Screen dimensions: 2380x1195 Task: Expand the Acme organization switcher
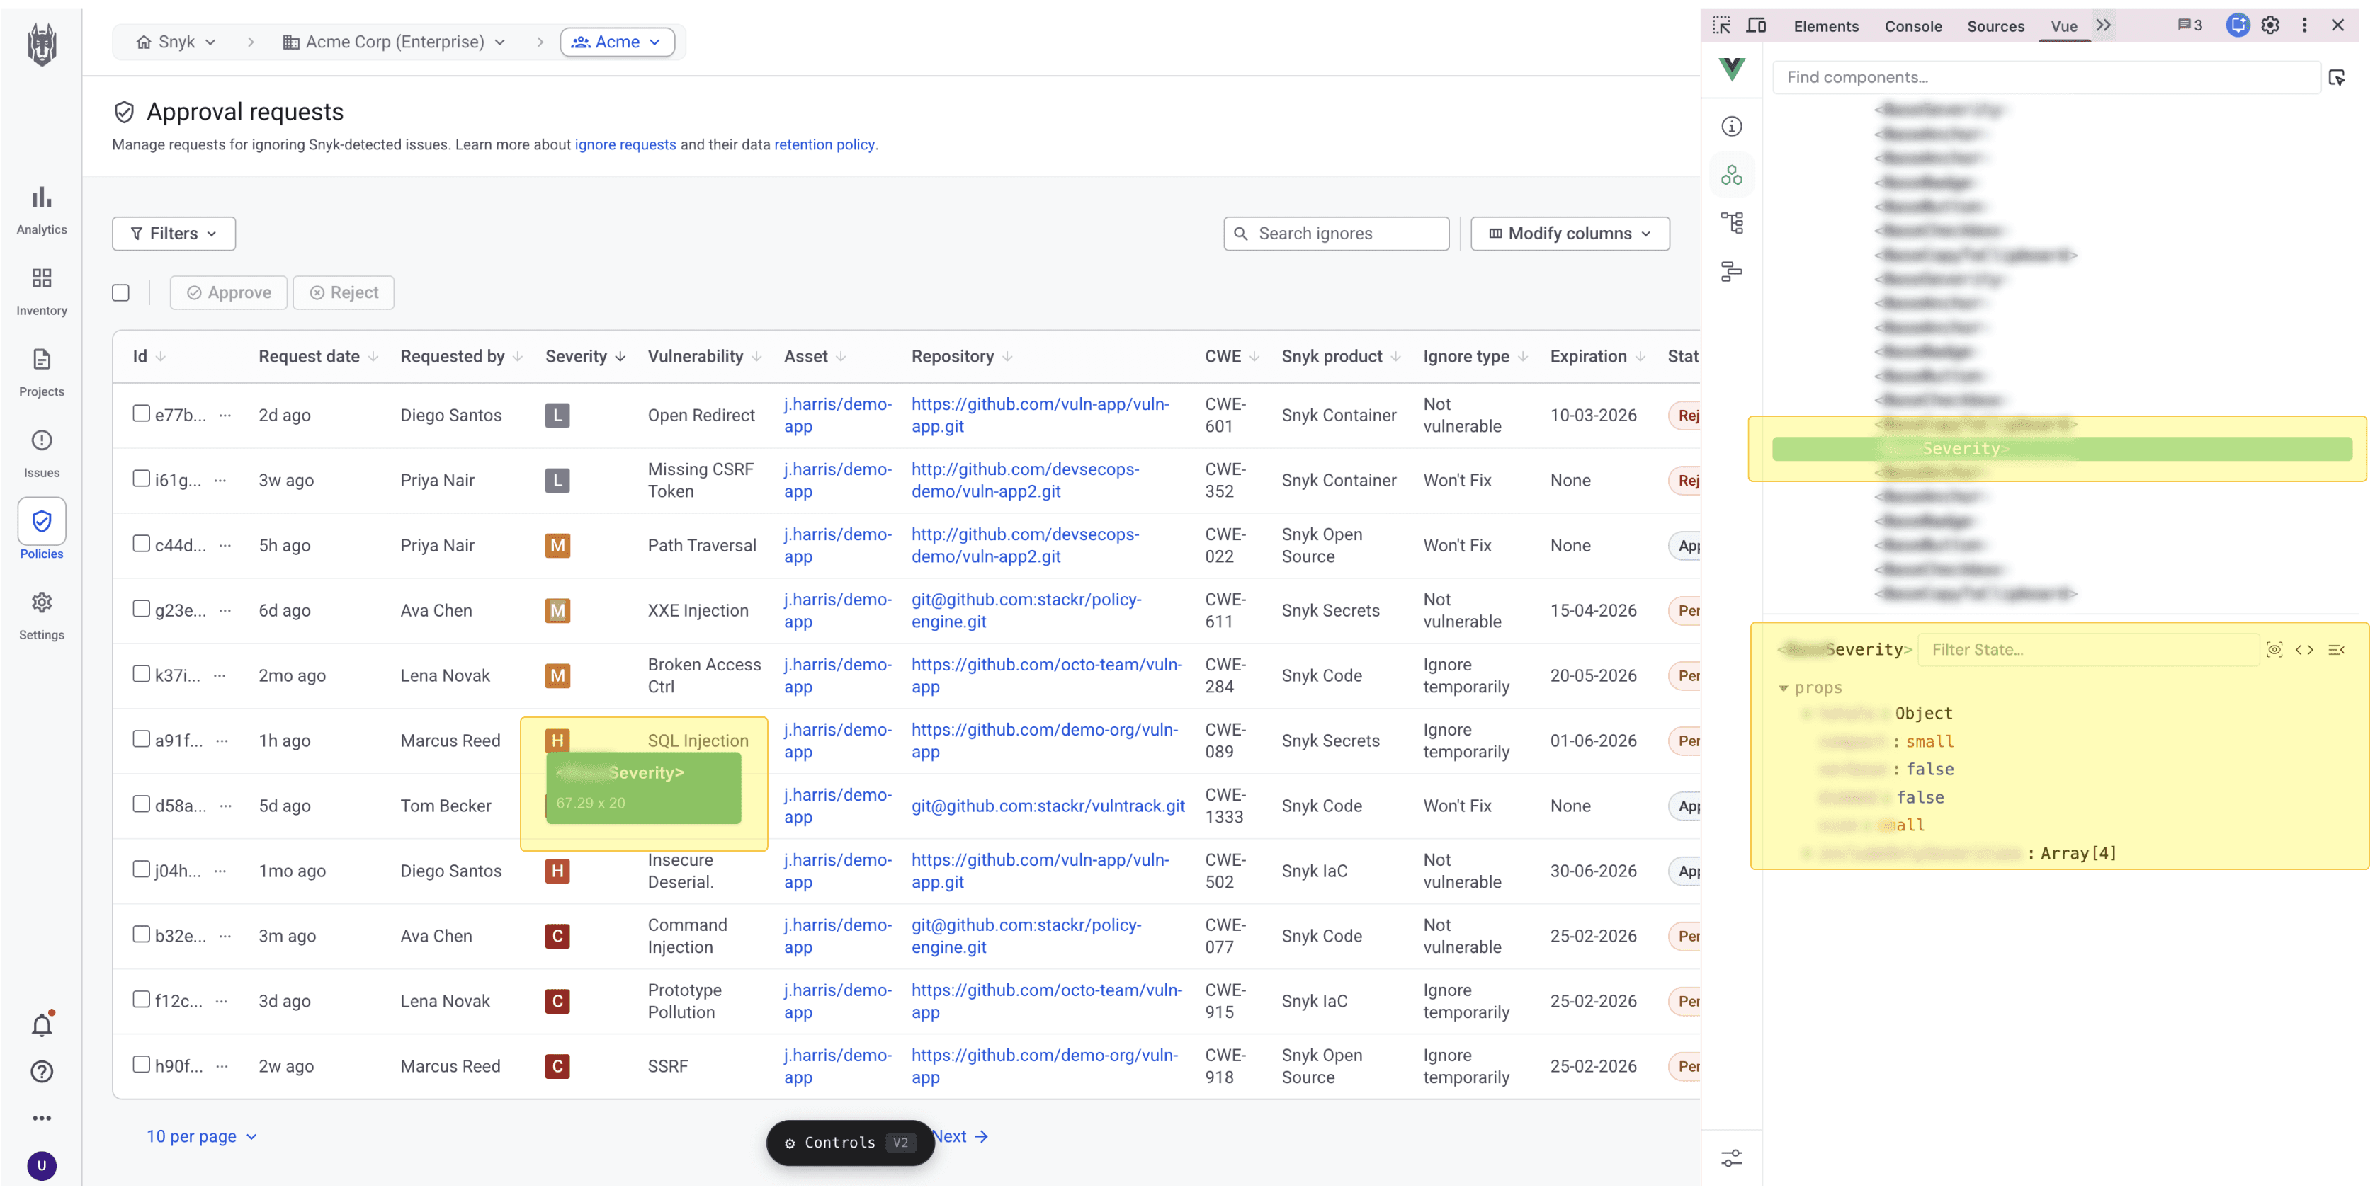(x=617, y=42)
